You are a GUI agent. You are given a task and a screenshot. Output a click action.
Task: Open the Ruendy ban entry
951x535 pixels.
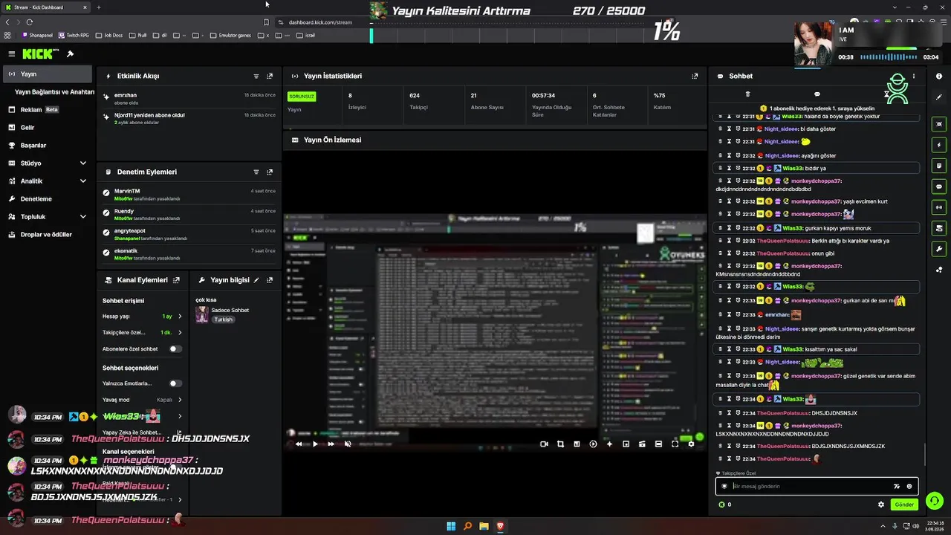pyautogui.click(x=189, y=215)
